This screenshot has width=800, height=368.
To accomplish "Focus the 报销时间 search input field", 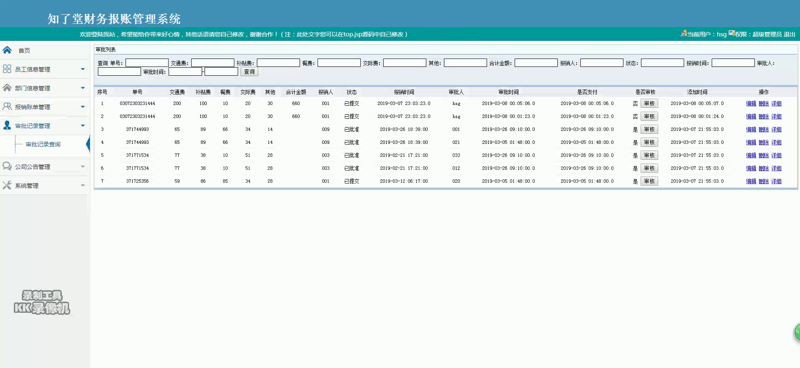I will [x=733, y=63].
